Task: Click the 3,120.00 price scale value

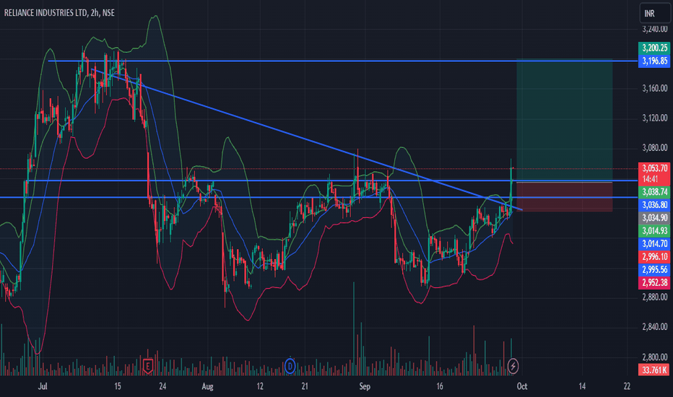Action: 654,118
